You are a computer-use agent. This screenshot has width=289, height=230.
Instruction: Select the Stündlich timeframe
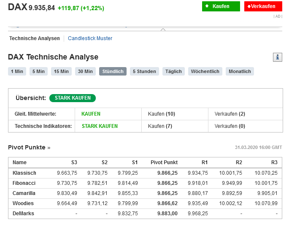point(113,72)
